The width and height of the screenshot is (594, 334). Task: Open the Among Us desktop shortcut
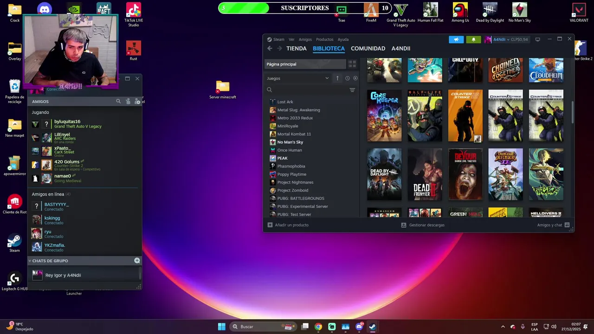[460, 13]
